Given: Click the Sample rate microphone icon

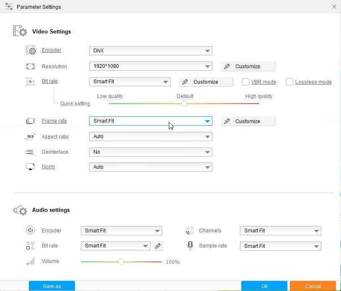Looking at the screenshot, I should point(190,246).
